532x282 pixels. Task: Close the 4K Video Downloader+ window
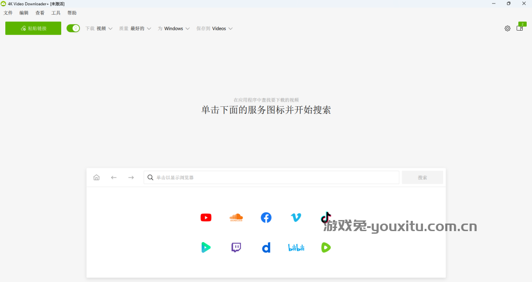pyautogui.click(x=524, y=4)
